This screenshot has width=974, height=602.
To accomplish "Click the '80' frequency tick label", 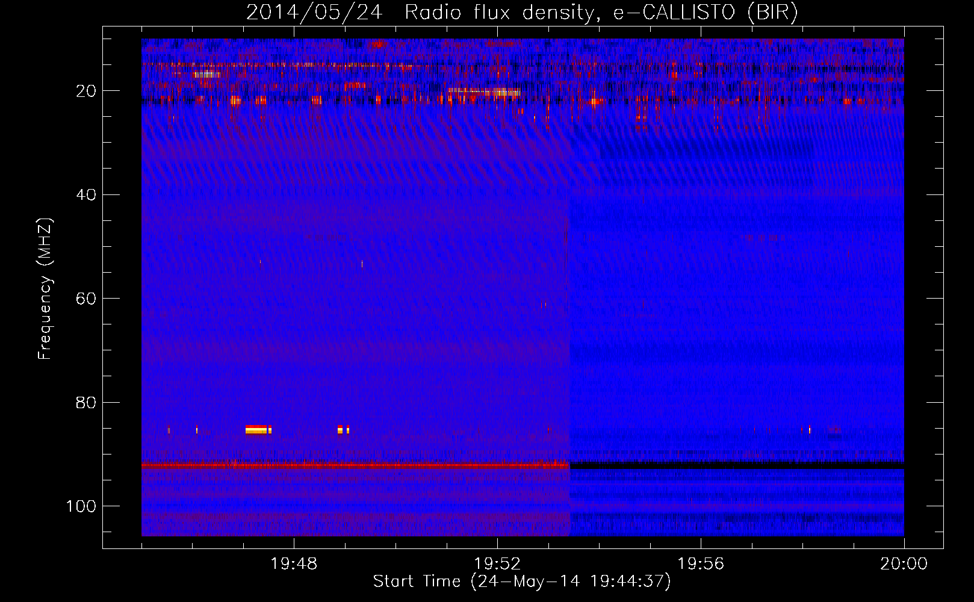I will [87, 402].
